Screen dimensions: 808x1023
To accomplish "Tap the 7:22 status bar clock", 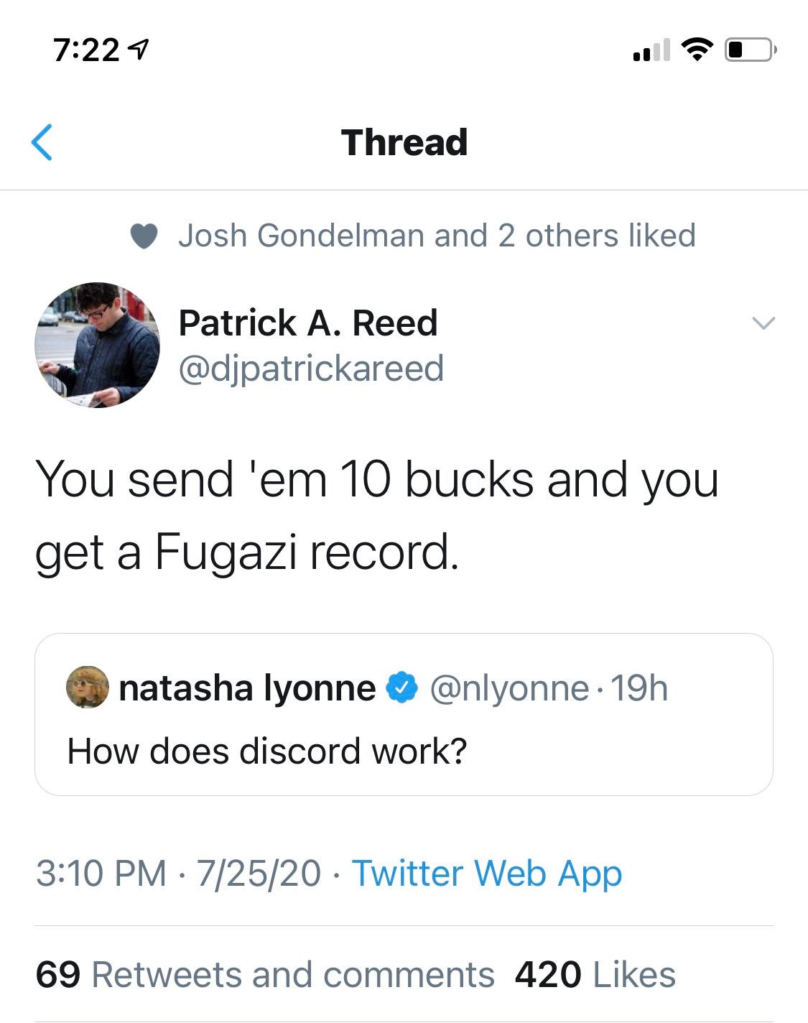I will click(x=86, y=50).
